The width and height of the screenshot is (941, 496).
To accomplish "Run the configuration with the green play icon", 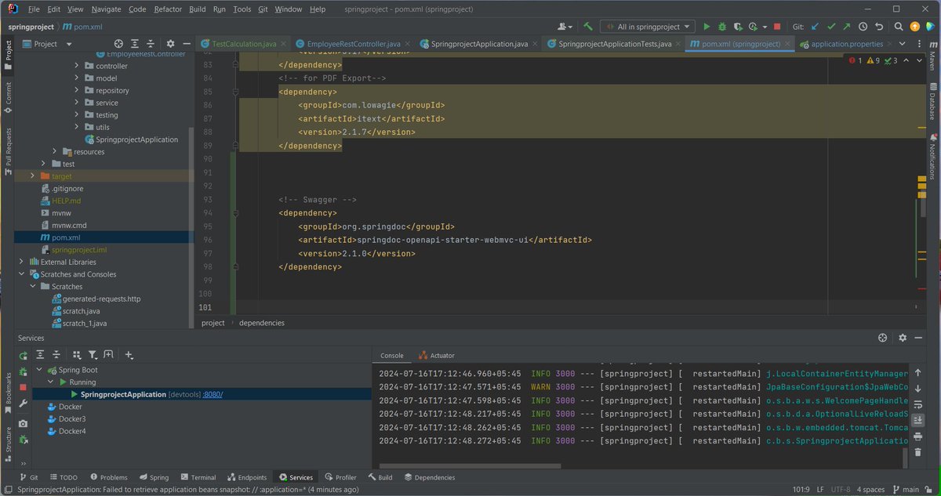I will (x=707, y=26).
